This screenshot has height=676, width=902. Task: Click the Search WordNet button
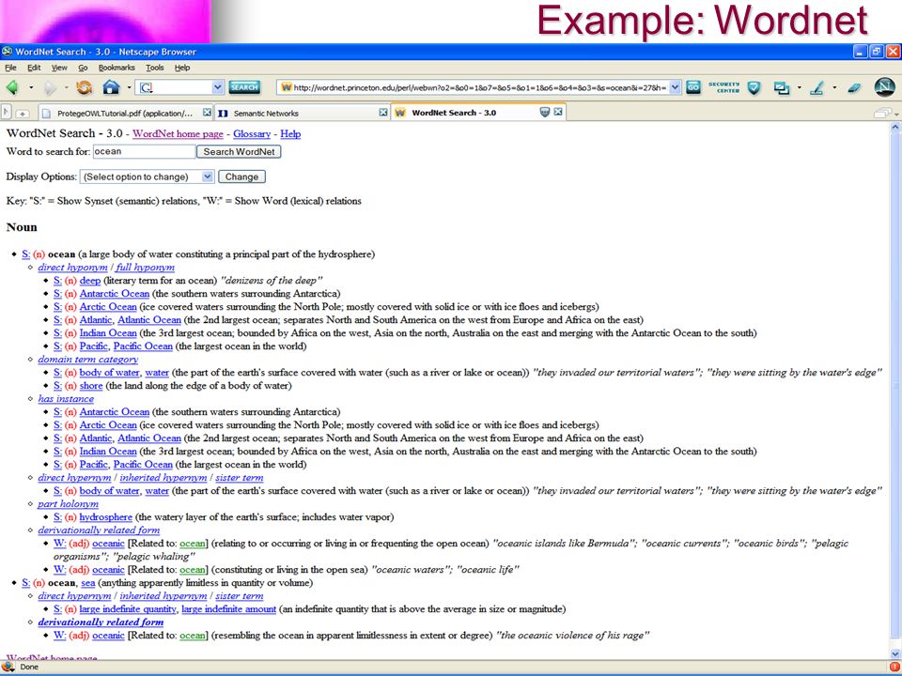pyautogui.click(x=239, y=152)
